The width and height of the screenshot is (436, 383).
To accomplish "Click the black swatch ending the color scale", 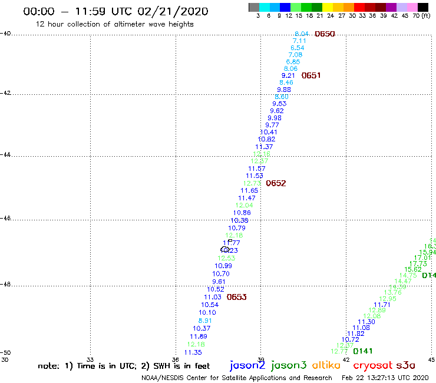I will pos(422,7).
